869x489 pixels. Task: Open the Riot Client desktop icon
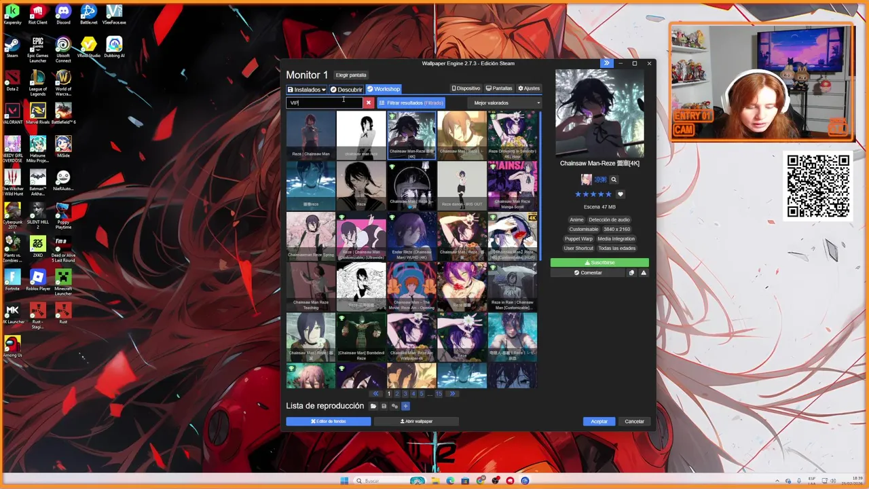pyautogui.click(x=37, y=14)
